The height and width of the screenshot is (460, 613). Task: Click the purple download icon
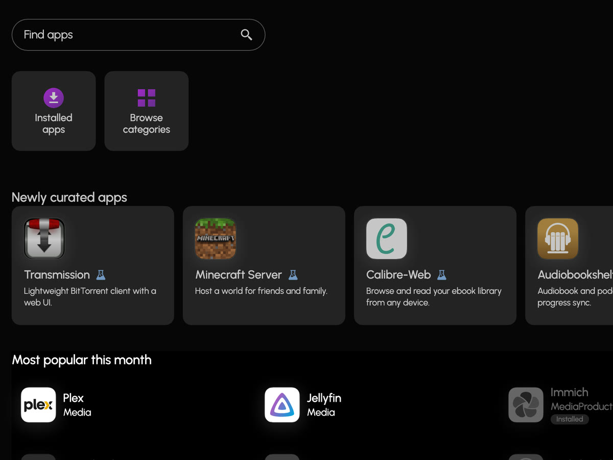click(x=54, y=98)
